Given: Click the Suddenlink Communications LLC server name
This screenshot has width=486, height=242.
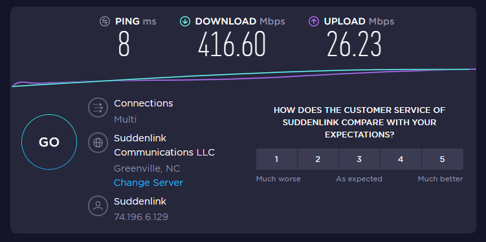Looking at the screenshot, I should [x=164, y=145].
